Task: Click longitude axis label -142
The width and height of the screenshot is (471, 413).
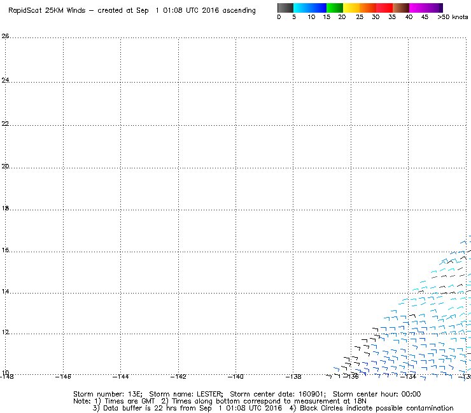Action: pyautogui.click(x=178, y=376)
